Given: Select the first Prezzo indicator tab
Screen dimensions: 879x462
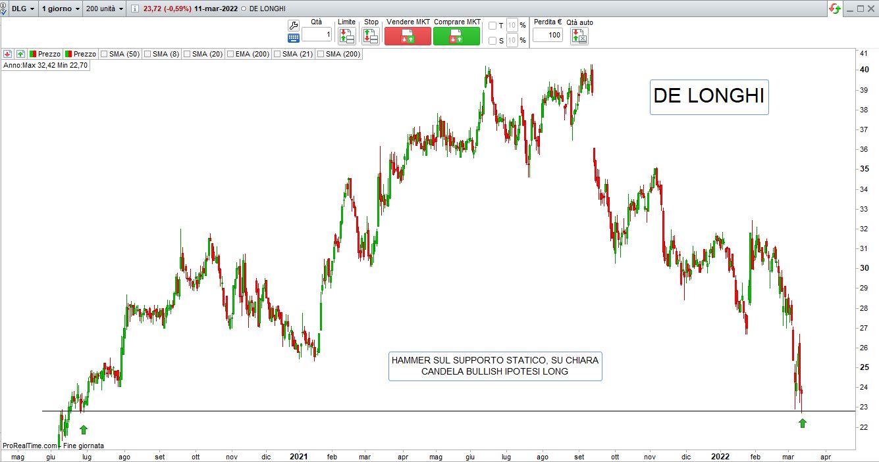Looking at the screenshot, I should (45, 54).
